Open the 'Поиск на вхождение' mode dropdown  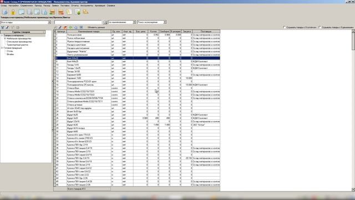[165, 22]
